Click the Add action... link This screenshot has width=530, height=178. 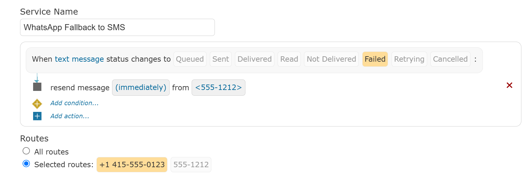[x=70, y=116]
